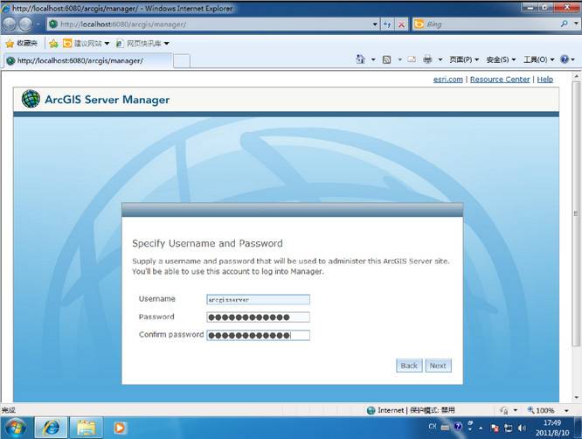Open the Bing search provider dropdown arrow
Image resolution: width=582 pixels, height=439 pixels.
576,24
